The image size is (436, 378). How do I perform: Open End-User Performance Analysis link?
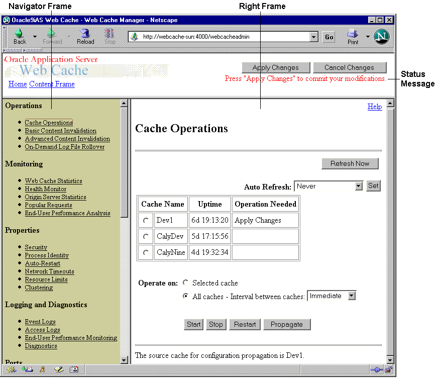pos(68,213)
